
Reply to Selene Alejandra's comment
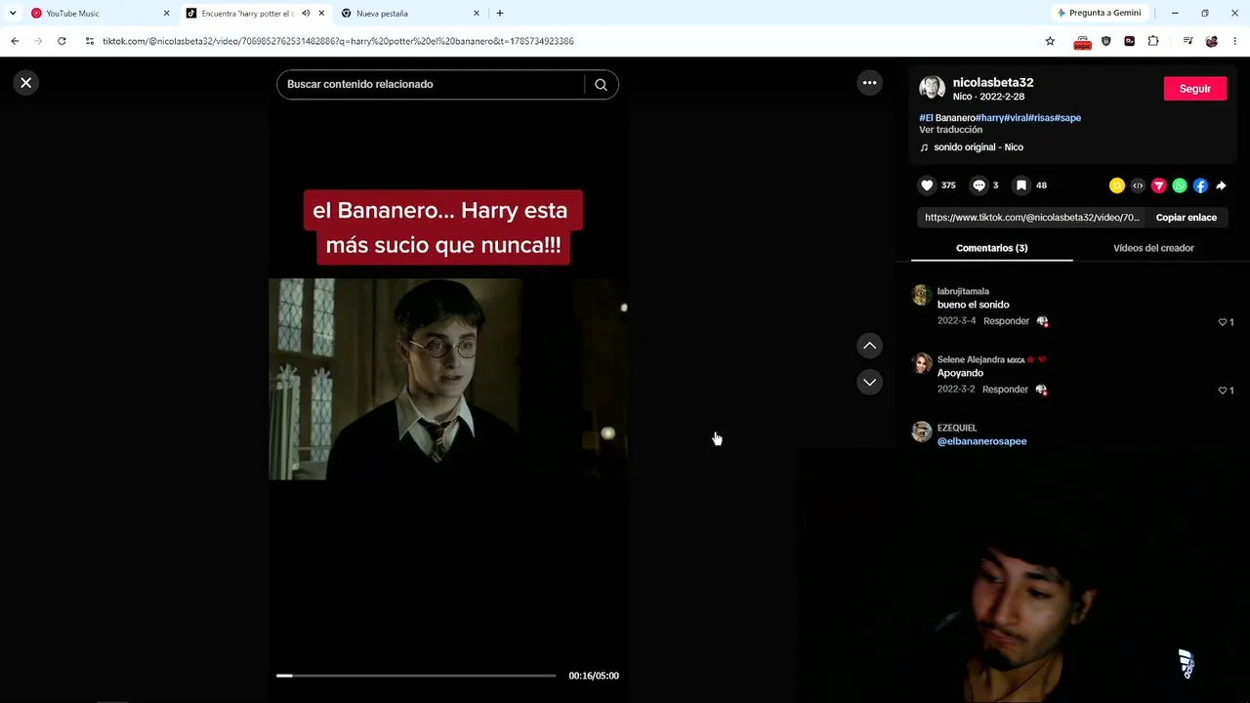[1006, 390]
